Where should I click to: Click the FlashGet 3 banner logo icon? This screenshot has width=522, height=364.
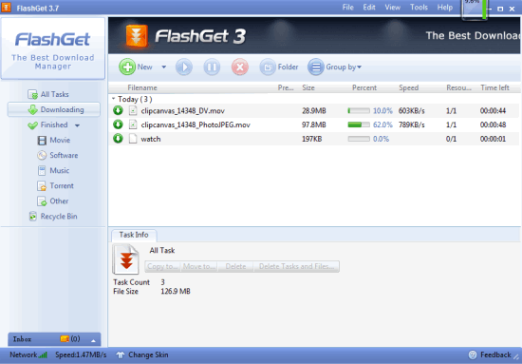[137, 36]
